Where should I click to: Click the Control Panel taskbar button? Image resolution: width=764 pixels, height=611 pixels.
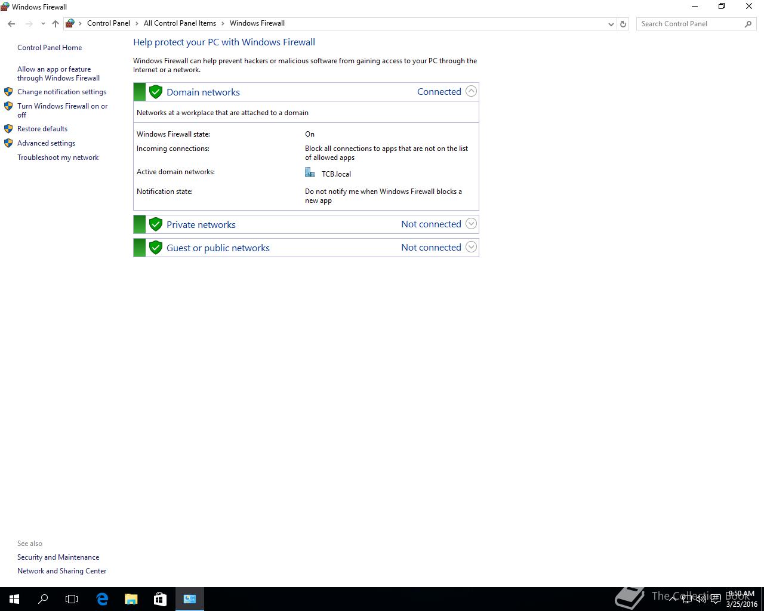(x=190, y=599)
